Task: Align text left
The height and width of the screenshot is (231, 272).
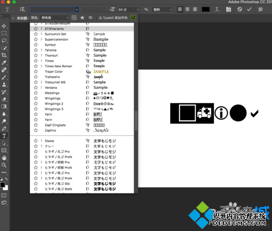Action: point(180,9)
